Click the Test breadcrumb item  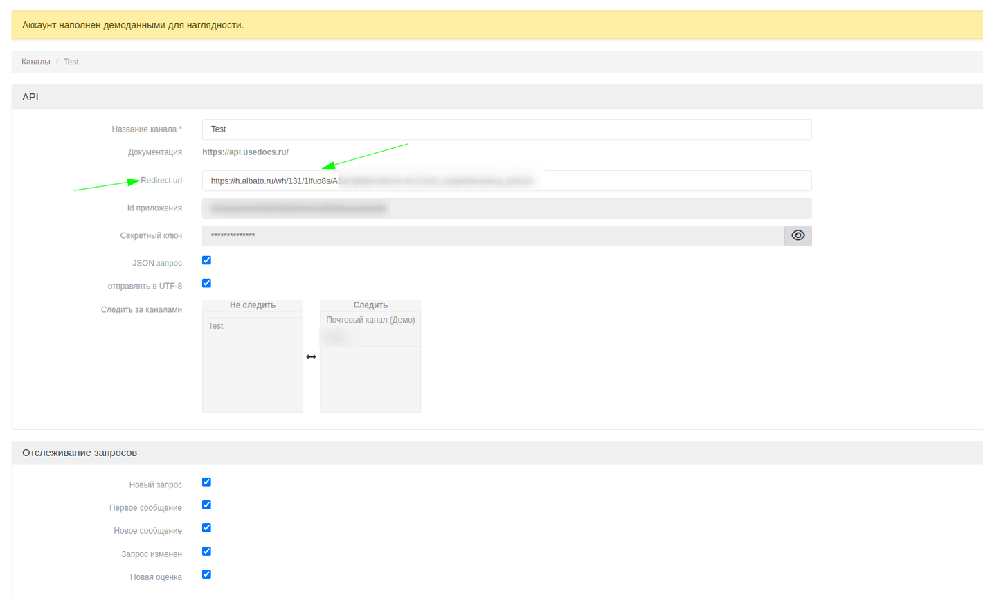(x=71, y=62)
